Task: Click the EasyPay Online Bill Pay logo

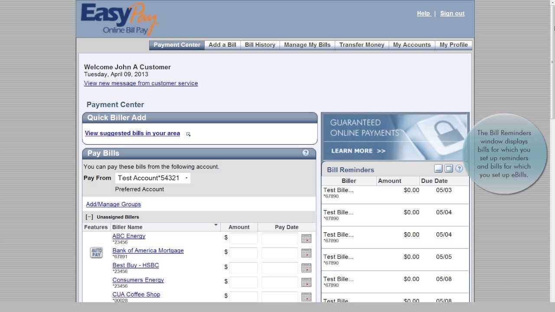Action: 120,19
